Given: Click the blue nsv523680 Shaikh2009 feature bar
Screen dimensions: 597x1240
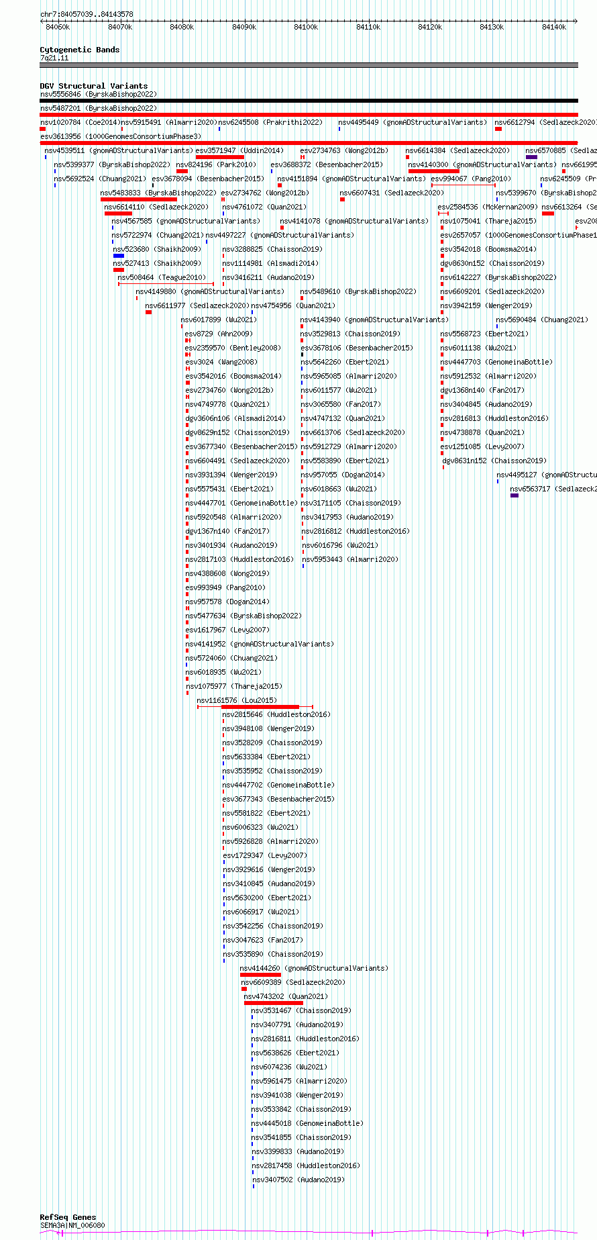Looking at the screenshot, I should click(x=119, y=256).
